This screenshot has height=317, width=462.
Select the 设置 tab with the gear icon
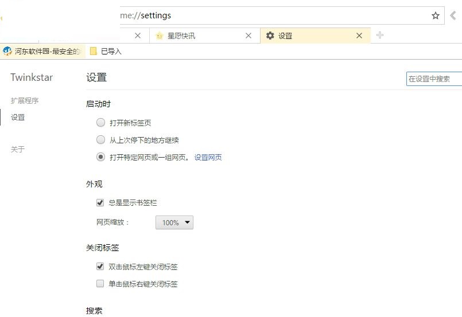[315, 36]
